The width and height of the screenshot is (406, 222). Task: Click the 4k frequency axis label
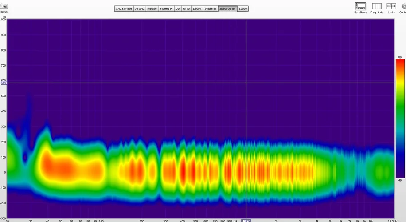pyautogui.click(x=317, y=221)
